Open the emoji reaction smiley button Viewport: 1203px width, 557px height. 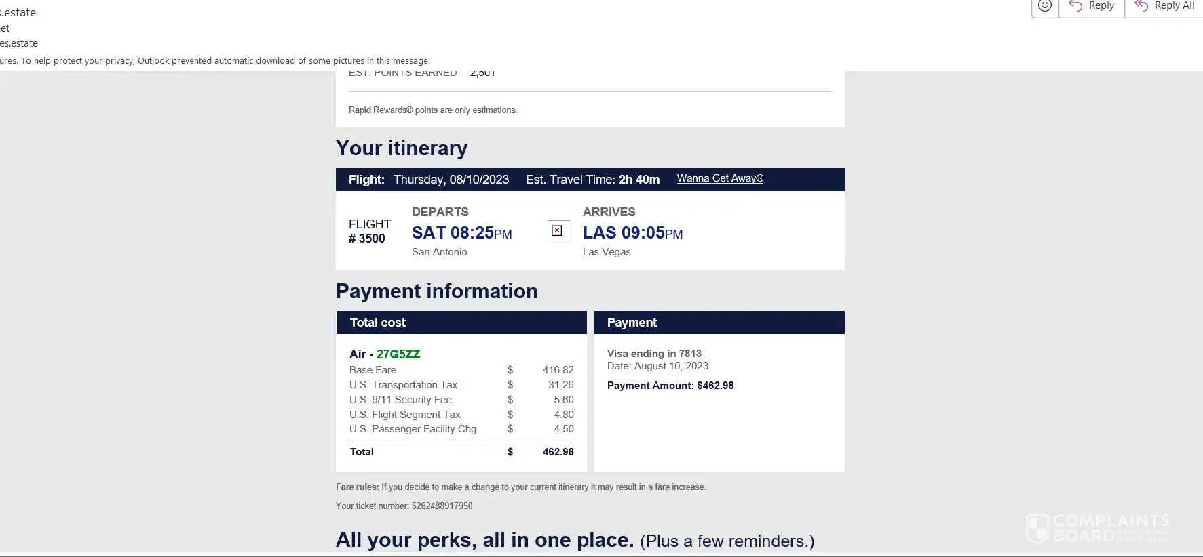[1045, 6]
